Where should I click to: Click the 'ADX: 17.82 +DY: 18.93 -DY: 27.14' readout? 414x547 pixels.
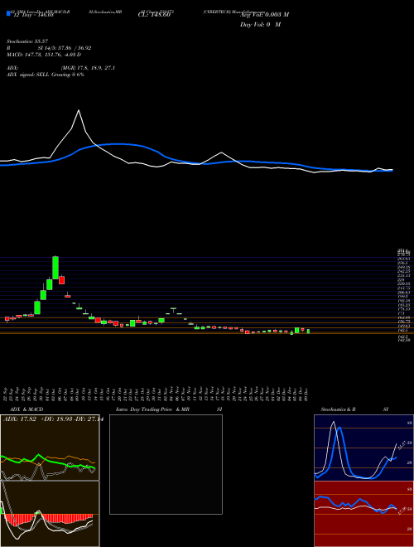point(53,419)
